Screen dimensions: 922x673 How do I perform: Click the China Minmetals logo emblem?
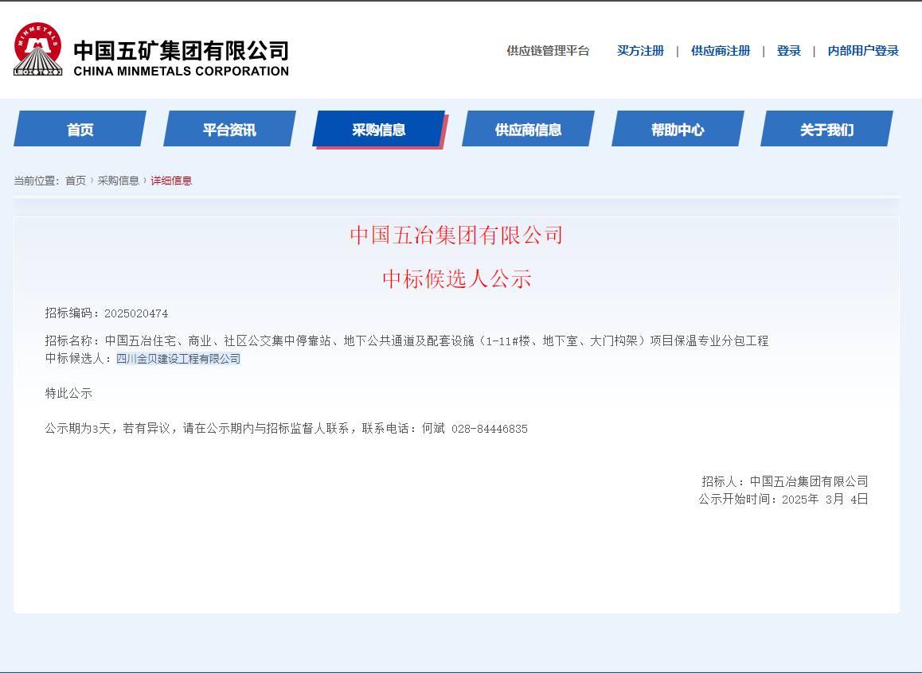[37, 50]
